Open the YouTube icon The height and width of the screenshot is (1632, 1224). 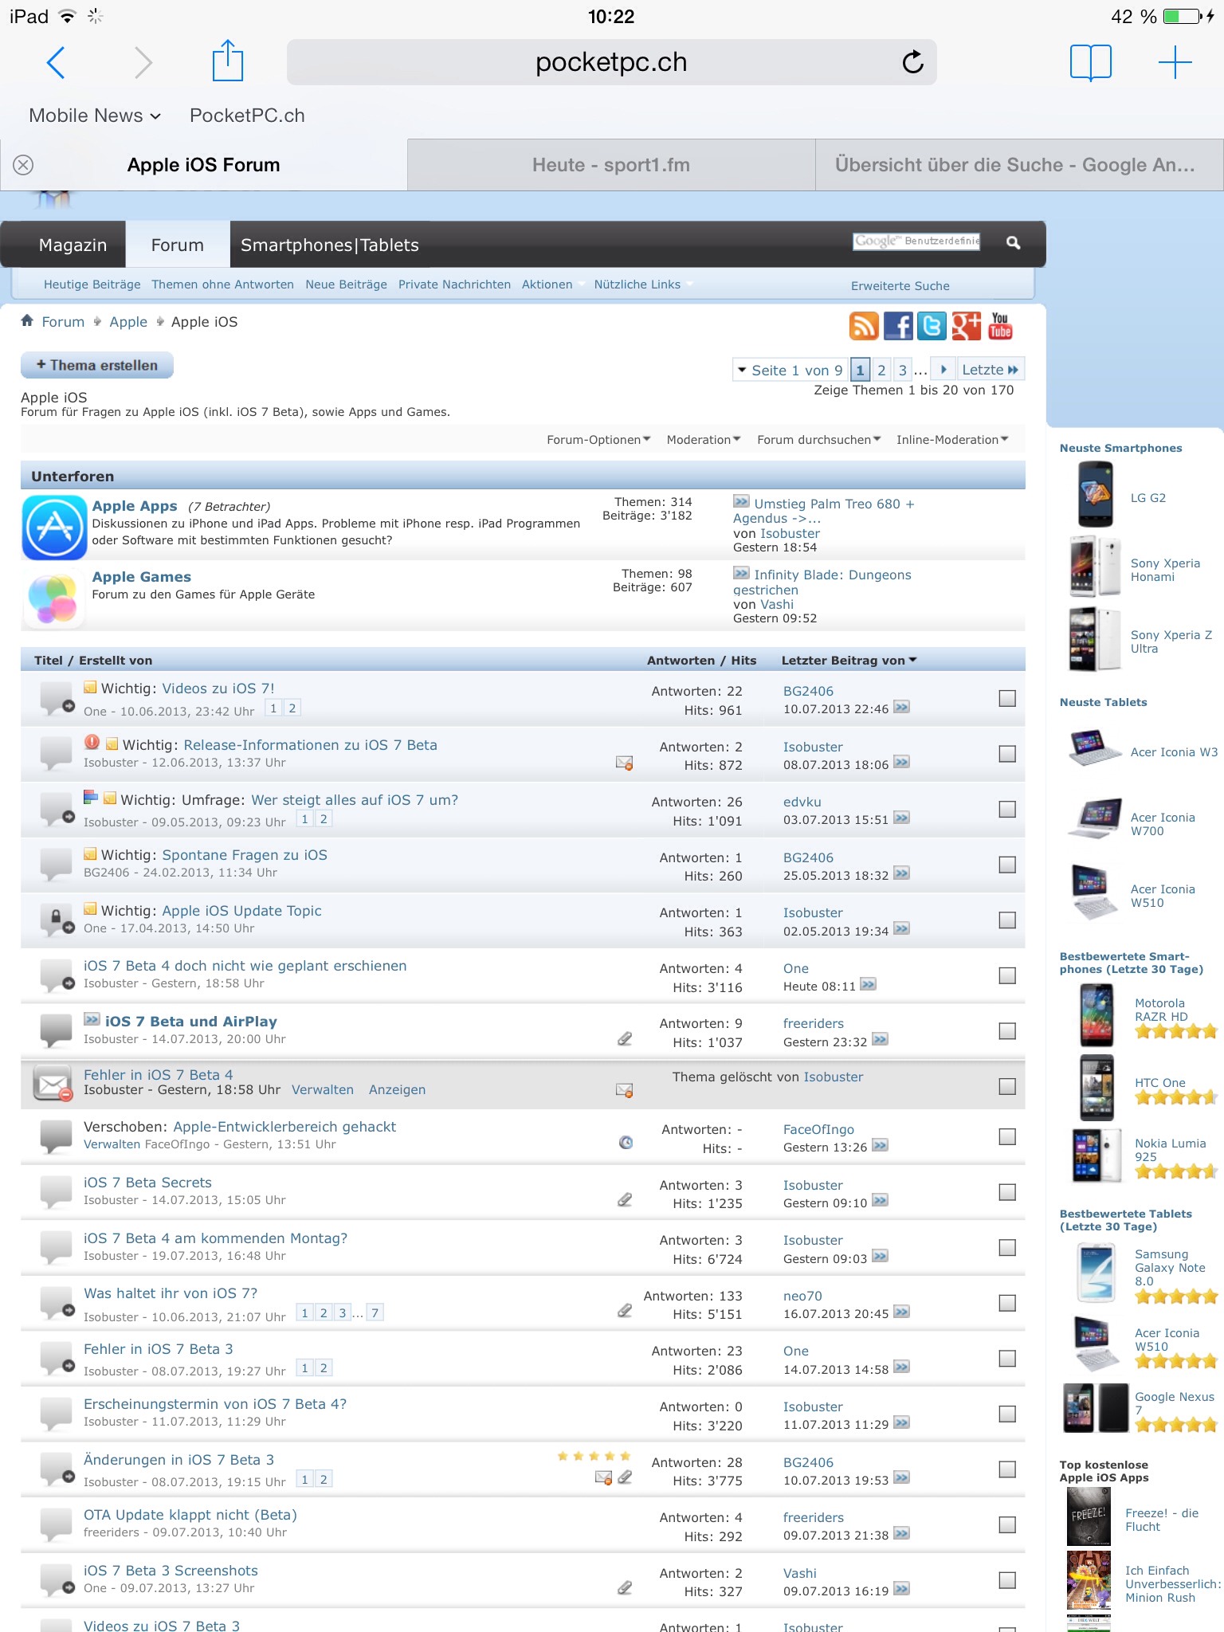(1000, 326)
